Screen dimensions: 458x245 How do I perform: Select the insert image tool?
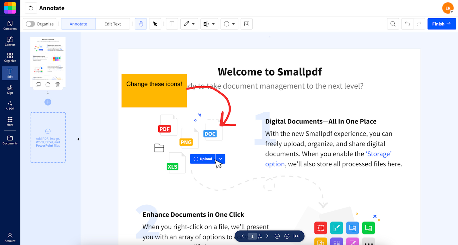[247, 24]
